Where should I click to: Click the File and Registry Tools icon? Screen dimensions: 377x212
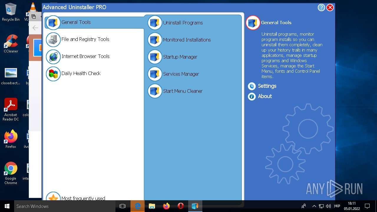point(53,40)
